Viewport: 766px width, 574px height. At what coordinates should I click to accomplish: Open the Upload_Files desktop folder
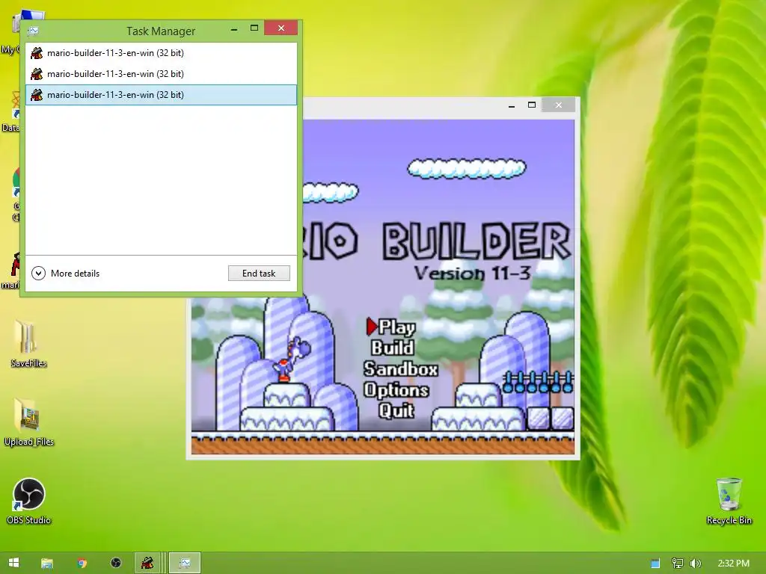tap(29, 422)
